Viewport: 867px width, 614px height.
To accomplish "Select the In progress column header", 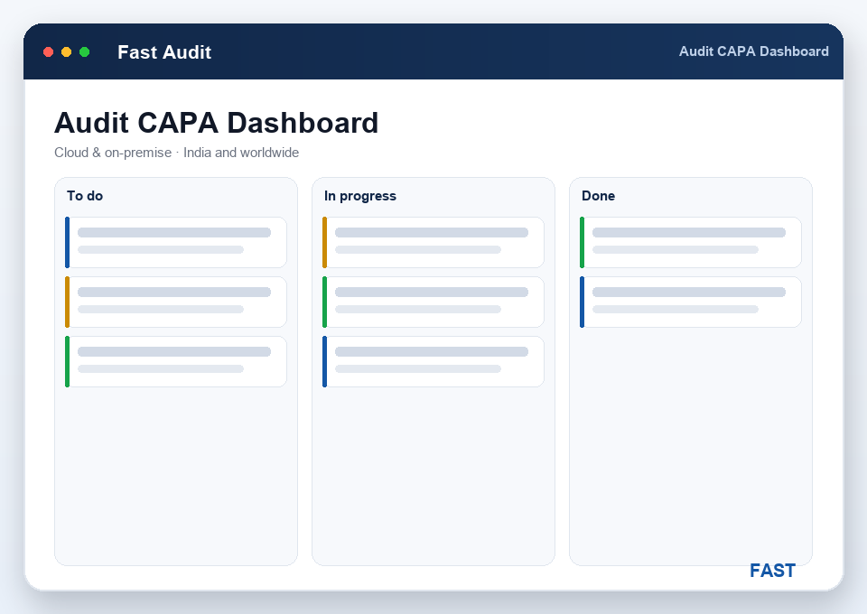I will (360, 196).
